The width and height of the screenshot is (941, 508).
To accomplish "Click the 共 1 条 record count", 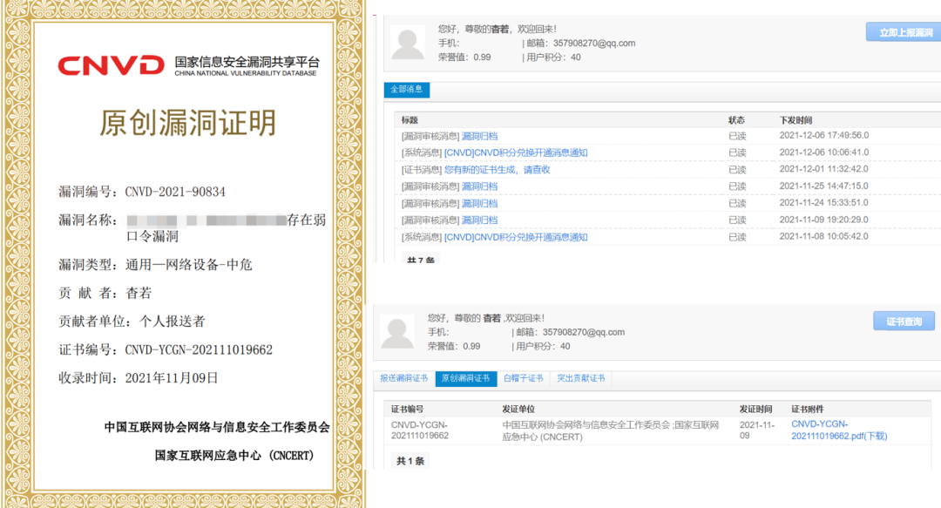I will click(410, 461).
